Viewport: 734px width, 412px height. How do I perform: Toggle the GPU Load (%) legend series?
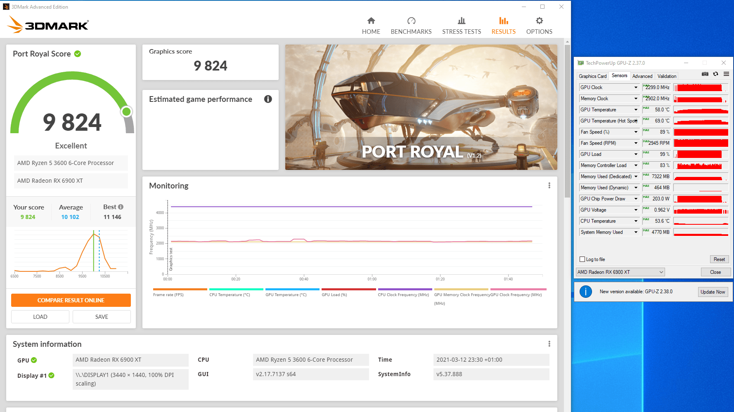coord(348,292)
